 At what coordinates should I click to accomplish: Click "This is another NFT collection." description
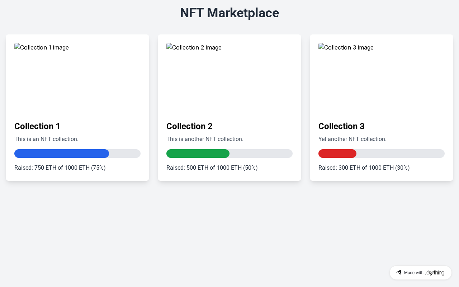[x=205, y=139]
